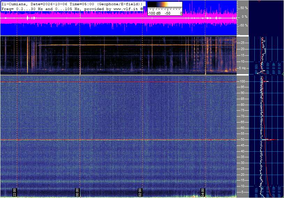Image resolution: width=284 pixels, height=198 pixels.
Task: Click the 95 Hz tick on E-field axis
Action: click(242, 87)
